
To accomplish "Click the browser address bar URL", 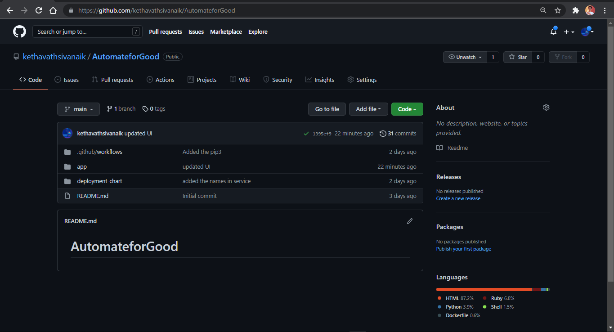I will click(x=157, y=10).
